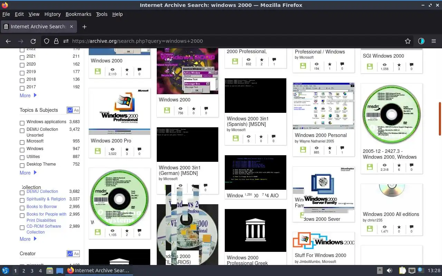442x276 pixels.
Task: Open the system start menu icon in taskbar
Action: tap(6, 270)
